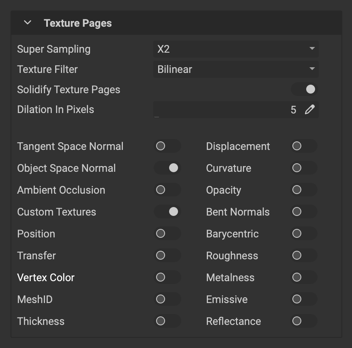Collapse the Texture Pages section
Image resolution: width=352 pixels, height=348 pixels.
tap(27, 23)
